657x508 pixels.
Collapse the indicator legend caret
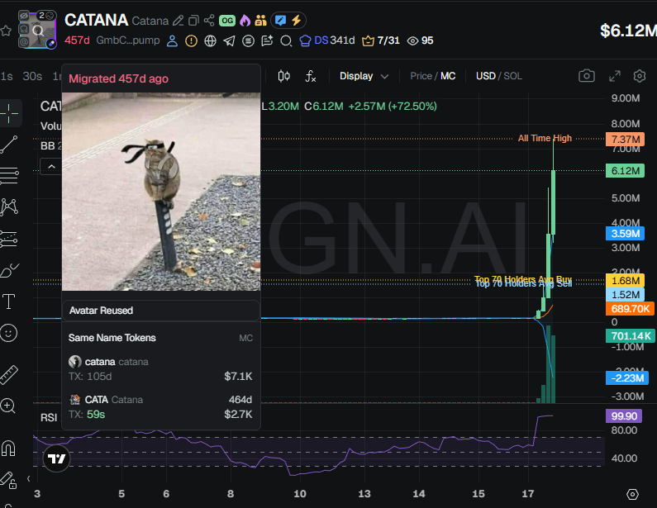(51, 167)
